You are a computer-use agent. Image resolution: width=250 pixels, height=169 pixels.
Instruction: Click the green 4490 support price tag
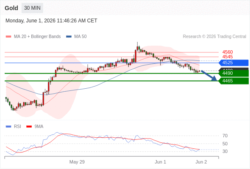pos(233,73)
